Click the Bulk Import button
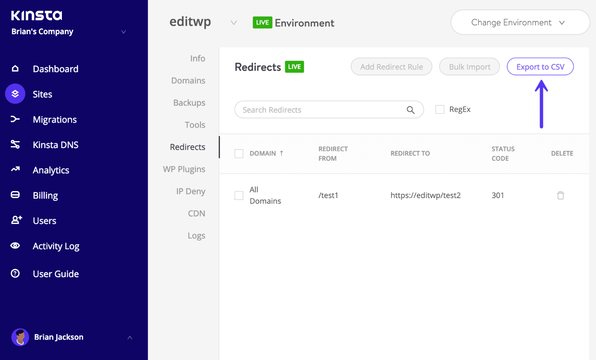Viewport: 596px width, 360px height. point(469,67)
